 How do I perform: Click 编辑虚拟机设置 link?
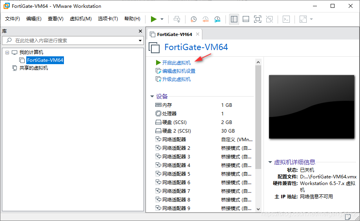[x=178, y=71]
